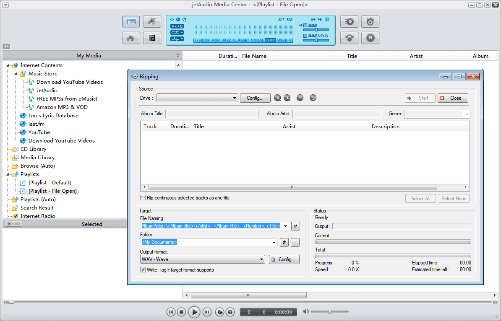Skip to the previous track

pos(171,312)
